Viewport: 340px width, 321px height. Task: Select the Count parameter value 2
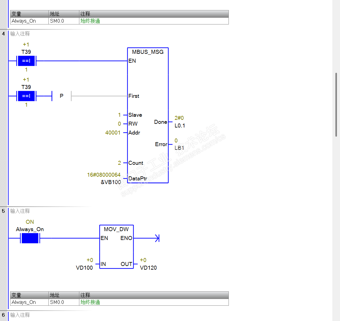click(119, 163)
